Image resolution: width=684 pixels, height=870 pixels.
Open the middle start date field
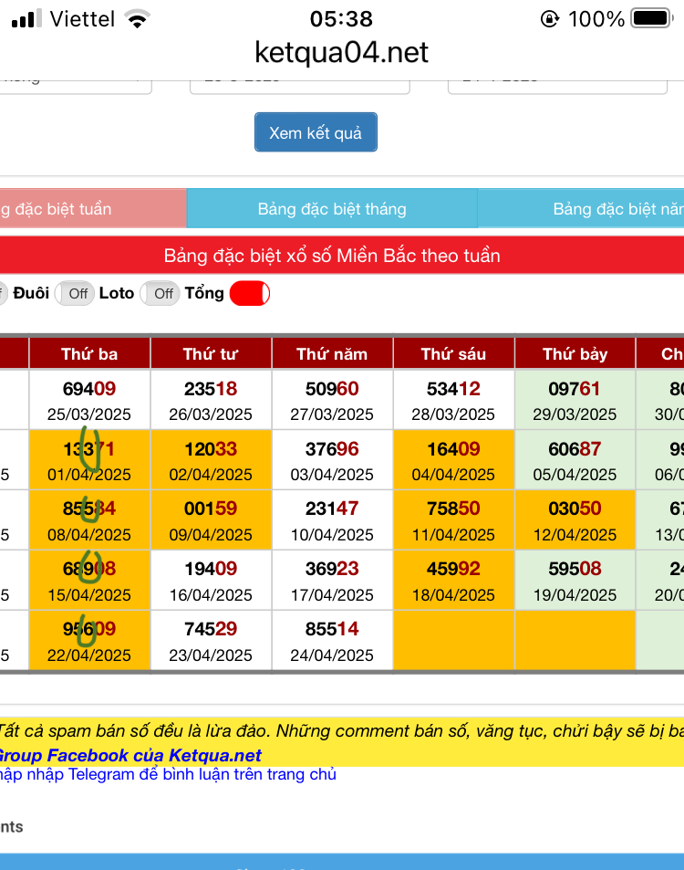300,84
